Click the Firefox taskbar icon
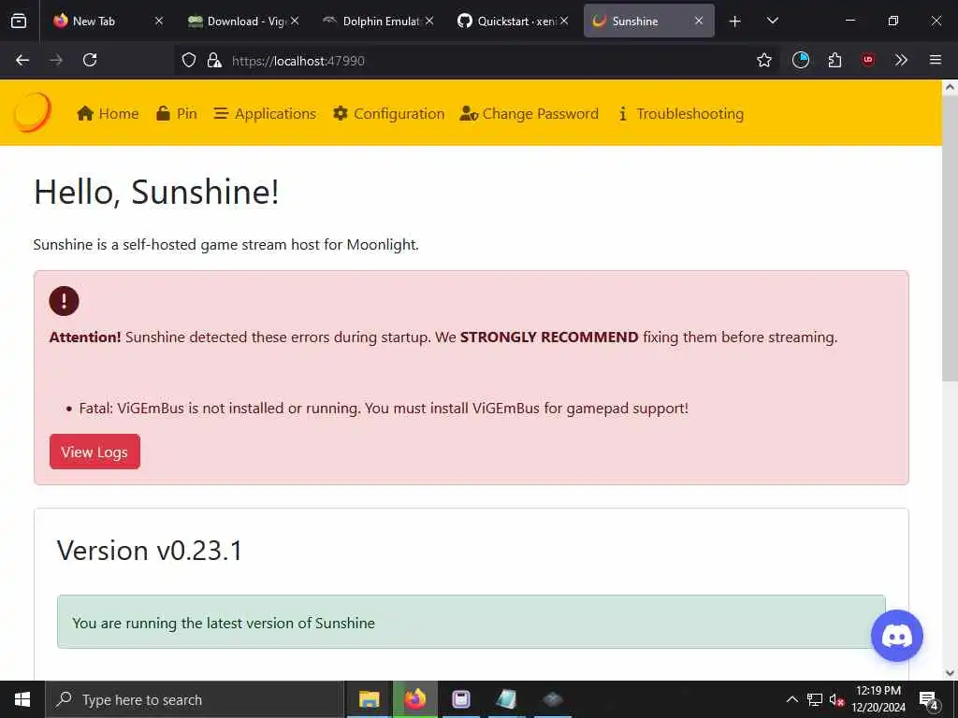The height and width of the screenshot is (718, 958). [414, 699]
